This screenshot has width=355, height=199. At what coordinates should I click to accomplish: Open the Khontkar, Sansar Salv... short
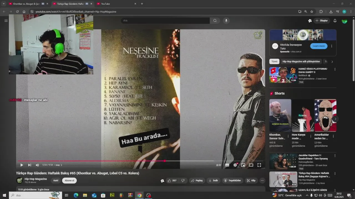(x=280, y=115)
